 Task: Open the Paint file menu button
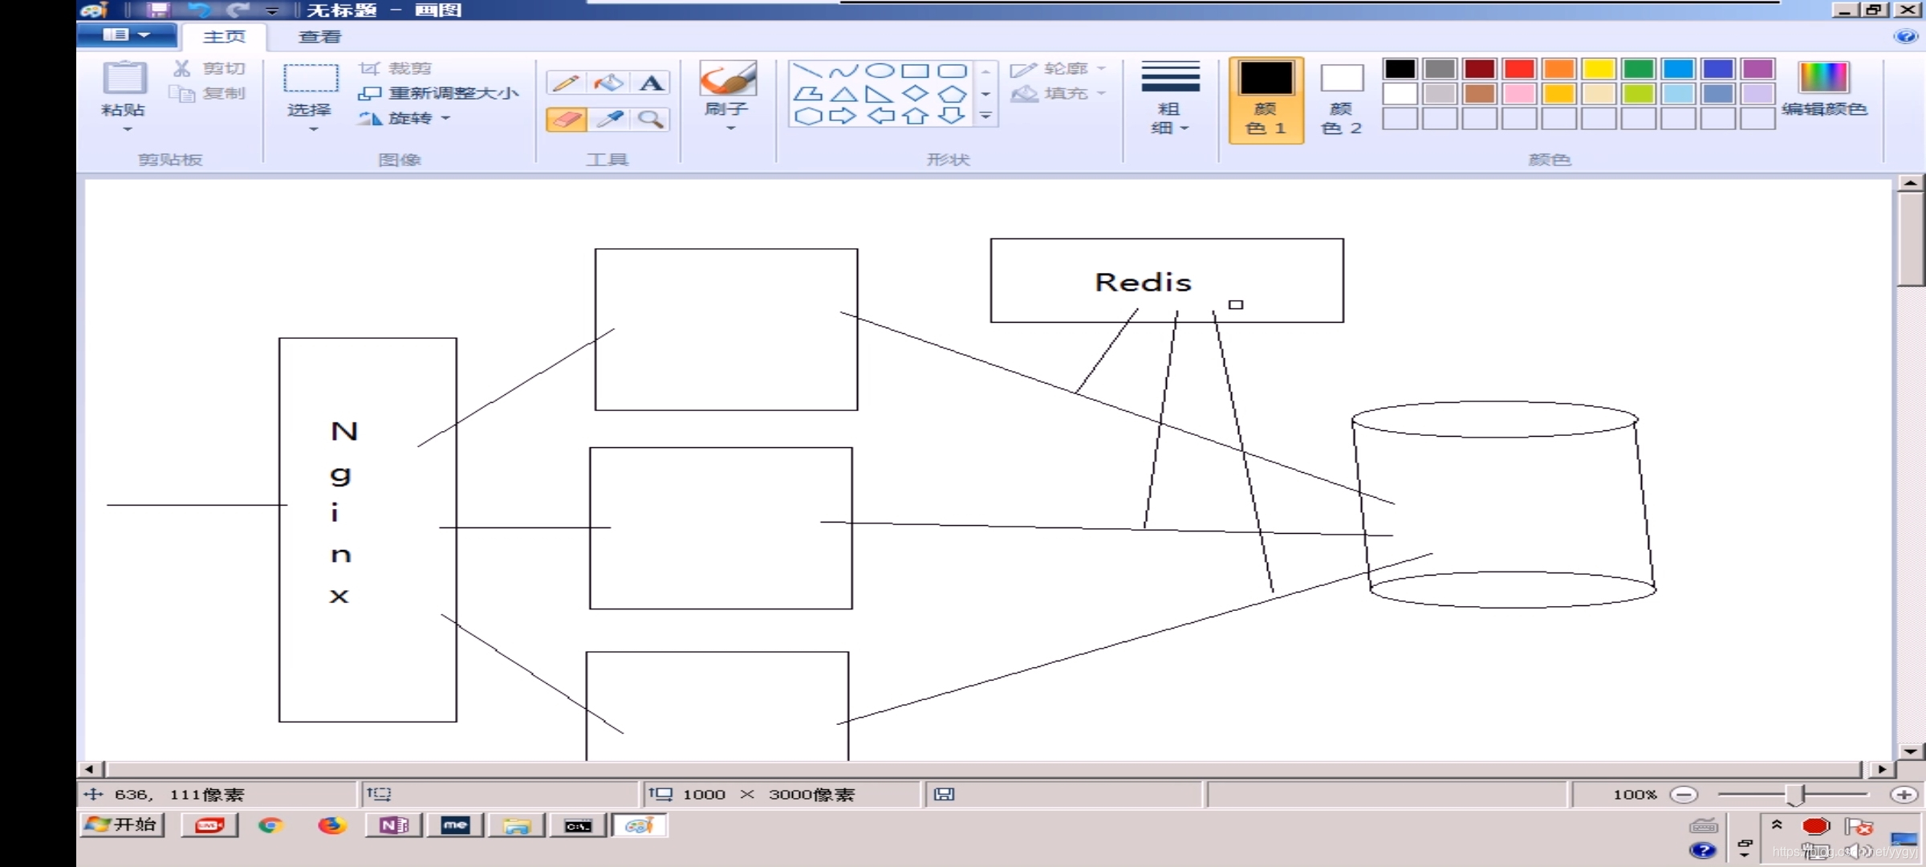[127, 35]
